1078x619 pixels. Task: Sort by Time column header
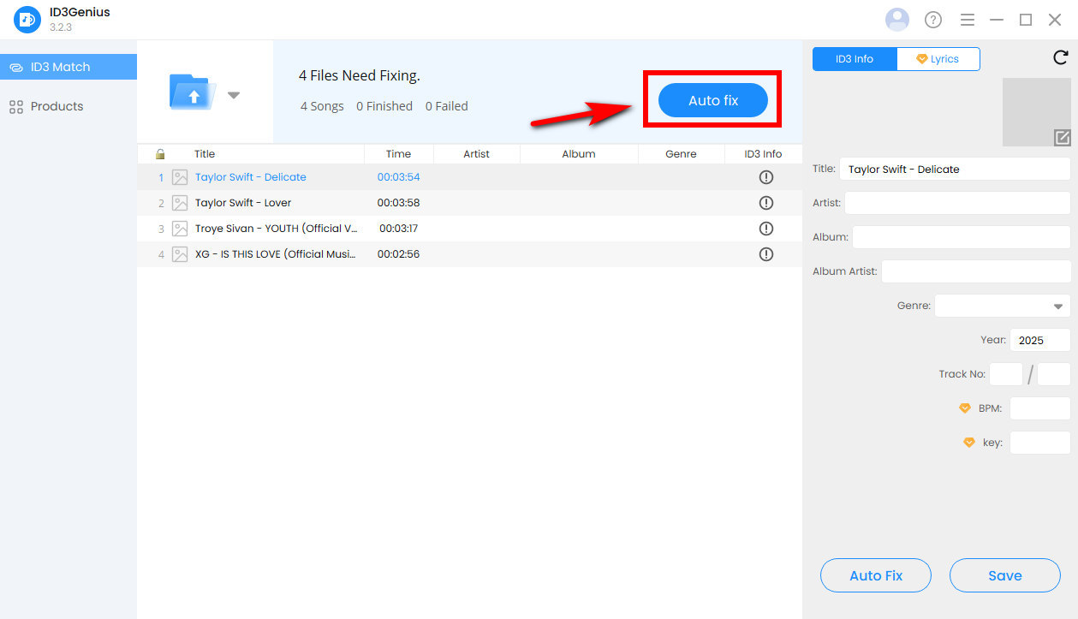(398, 154)
